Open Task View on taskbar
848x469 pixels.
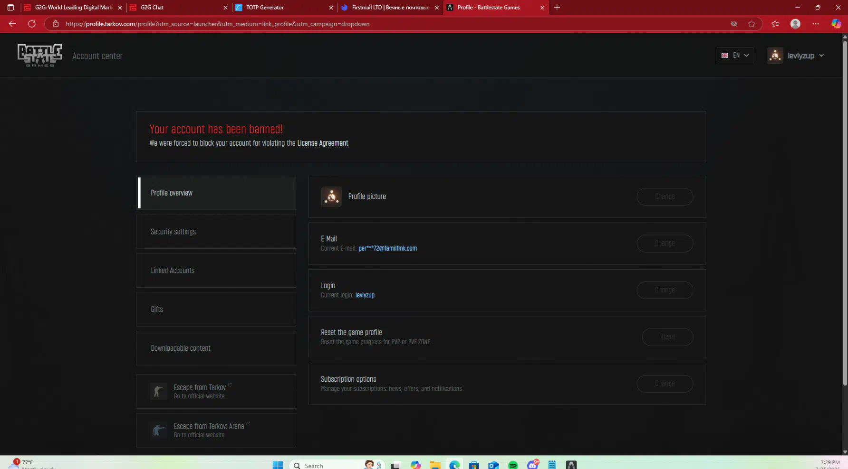point(395,465)
